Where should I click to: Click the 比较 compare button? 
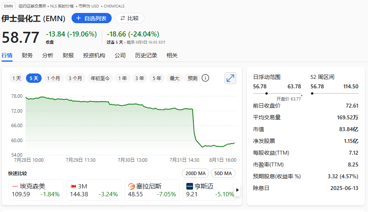[130, 18]
